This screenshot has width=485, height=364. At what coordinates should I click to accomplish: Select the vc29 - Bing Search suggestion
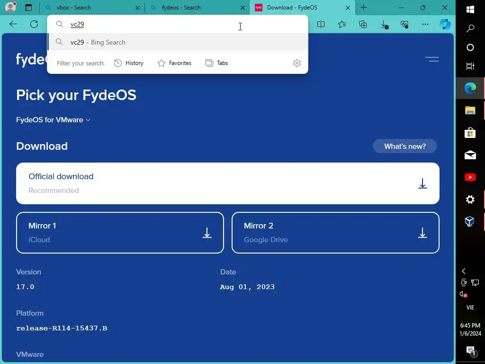[178, 42]
